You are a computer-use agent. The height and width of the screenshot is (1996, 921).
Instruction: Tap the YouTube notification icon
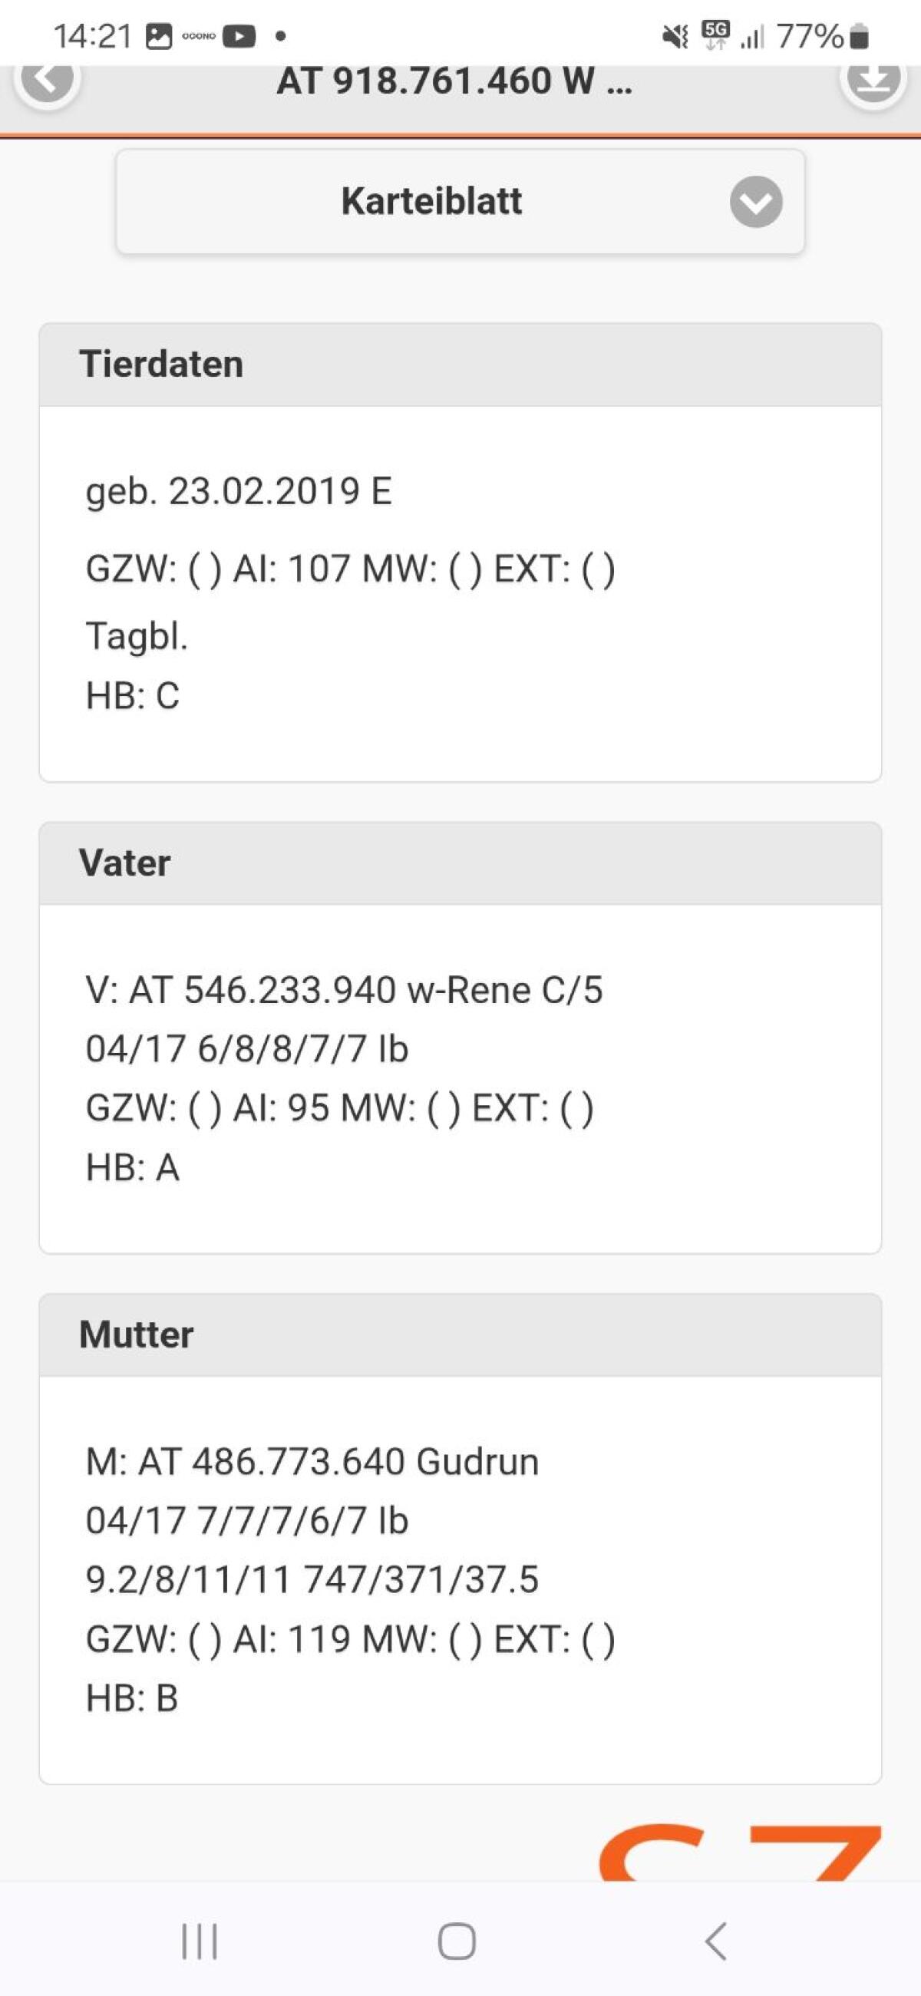tap(239, 36)
